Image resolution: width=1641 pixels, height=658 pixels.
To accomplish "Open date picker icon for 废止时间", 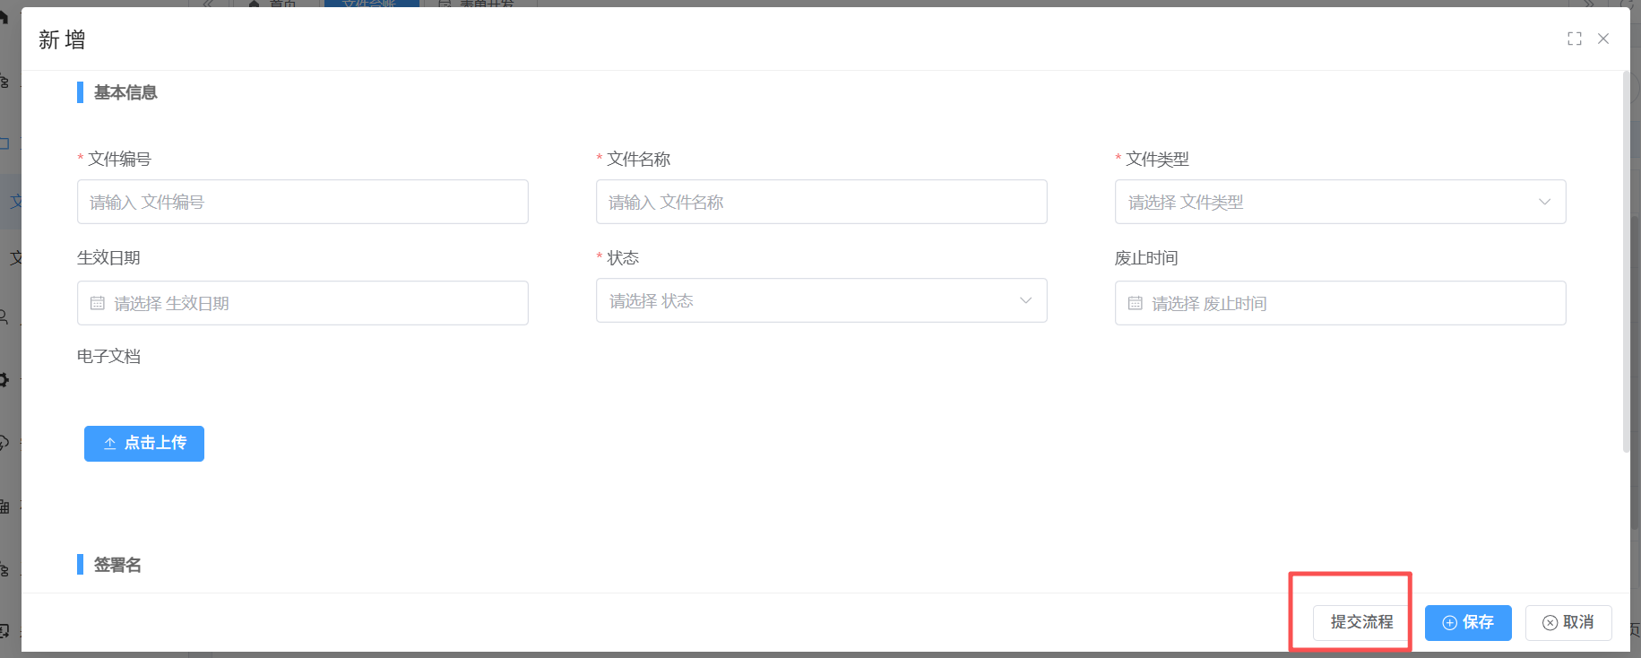I will 1135,304.
